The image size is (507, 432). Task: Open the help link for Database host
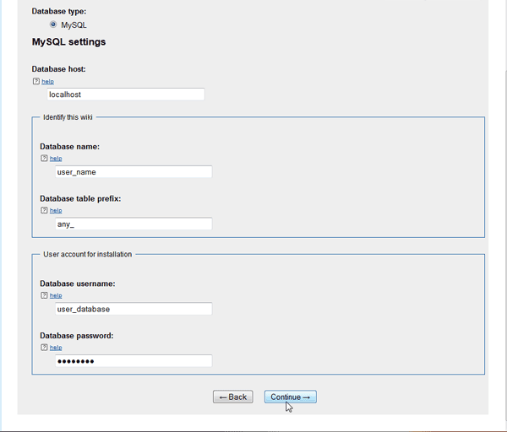47,82
